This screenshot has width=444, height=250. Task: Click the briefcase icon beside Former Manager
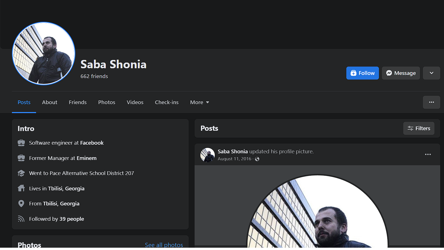click(x=21, y=158)
